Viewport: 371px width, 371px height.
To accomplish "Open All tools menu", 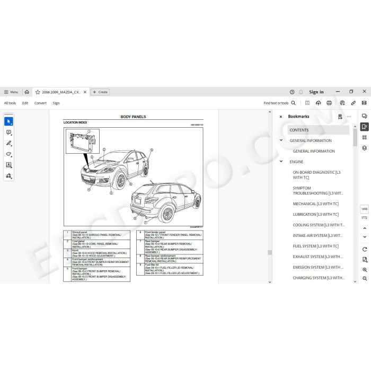I will point(10,103).
